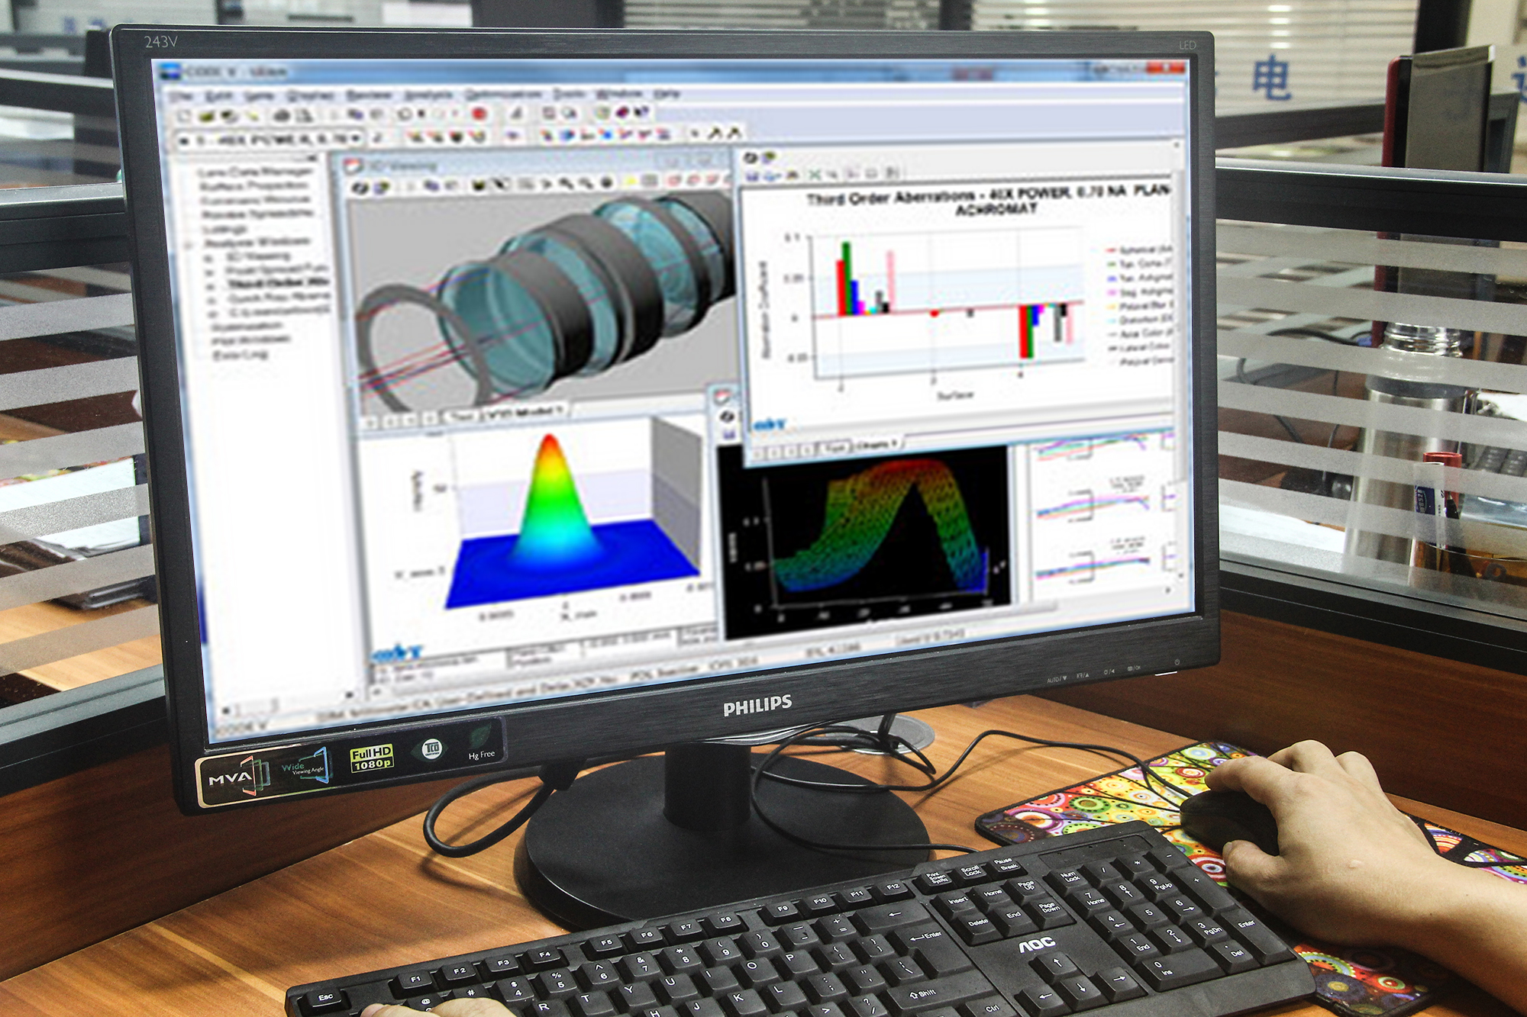The image size is (1527, 1017).
Task: Click the Third Order Aberrations chart title
Action: (x=989, y=199)
